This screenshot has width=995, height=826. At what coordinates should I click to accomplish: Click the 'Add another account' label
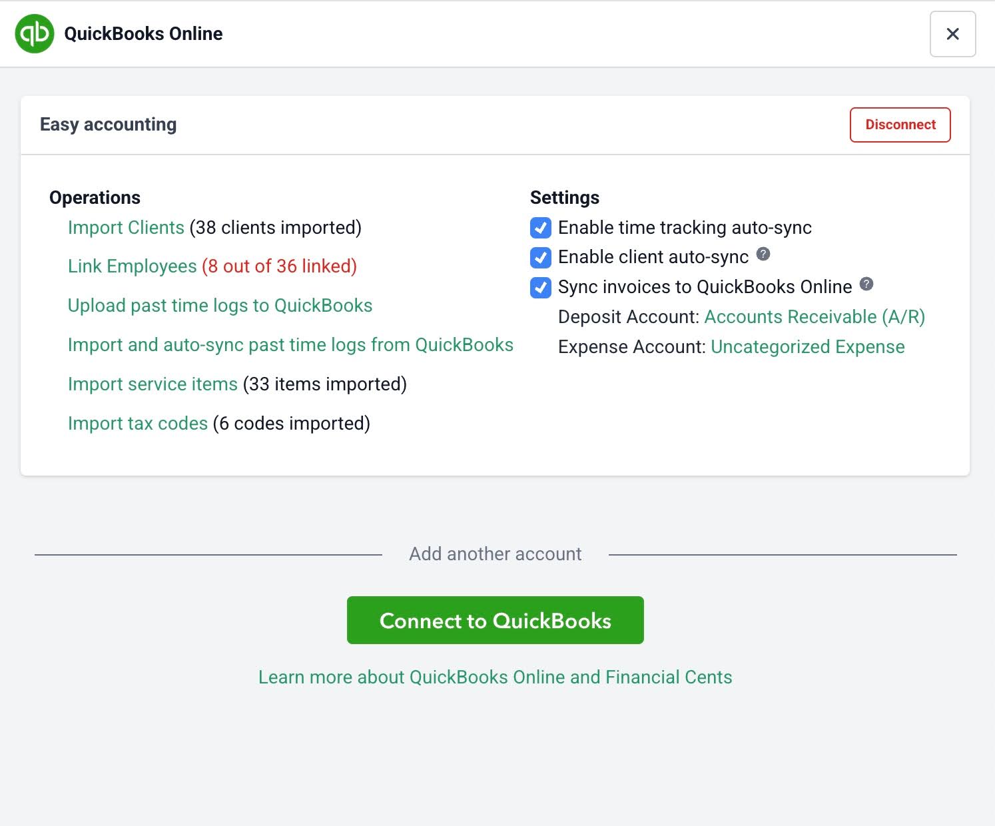coord(495,554)
